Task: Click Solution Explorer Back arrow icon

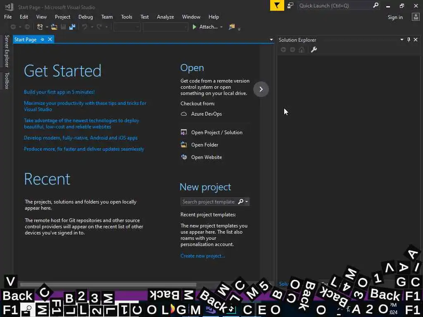Action: click(283, 50)
